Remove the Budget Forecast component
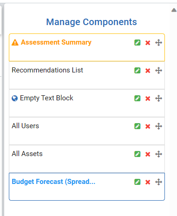This screenshot has height=216, width=177. click(148, 182)
